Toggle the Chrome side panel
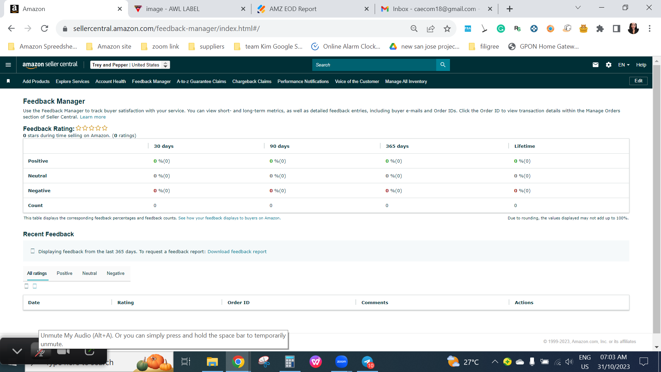The width and height of the screenshot is (661, 372). (617, 29)
